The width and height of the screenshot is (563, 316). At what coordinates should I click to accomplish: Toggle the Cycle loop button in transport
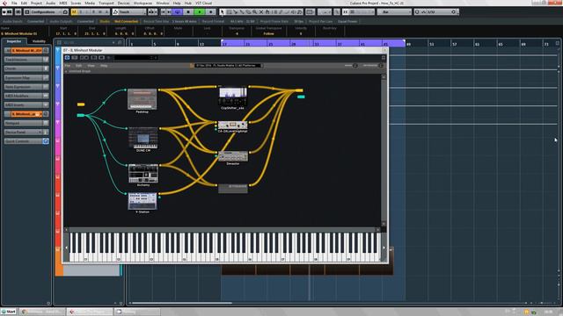coord(178,11)
